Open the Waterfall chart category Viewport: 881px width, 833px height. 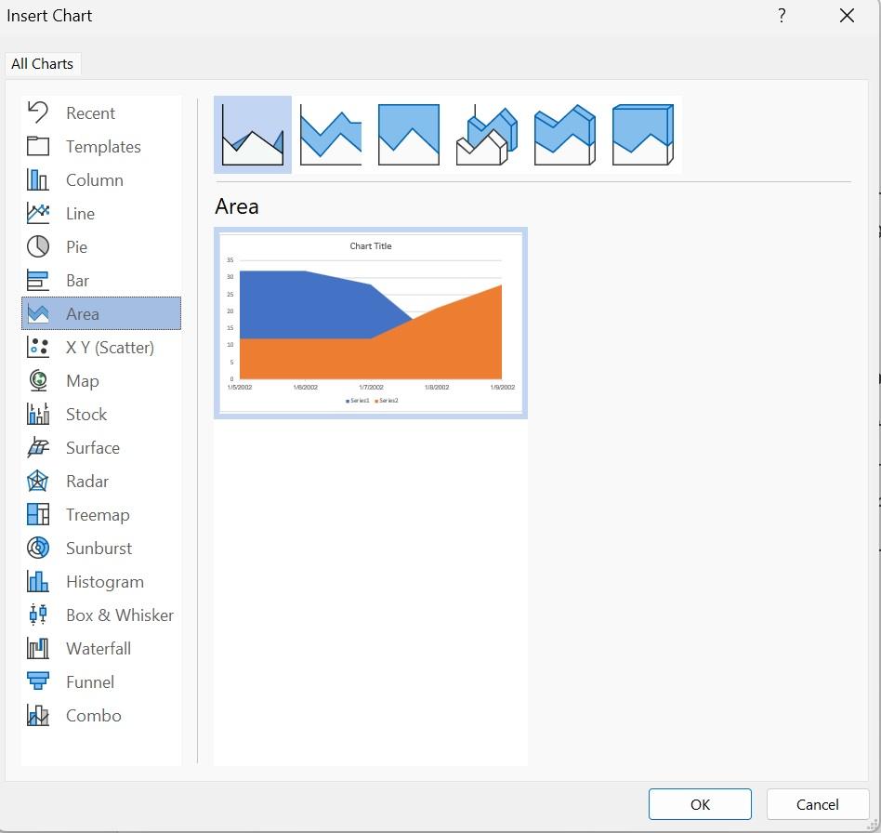[x=98, y=649]
